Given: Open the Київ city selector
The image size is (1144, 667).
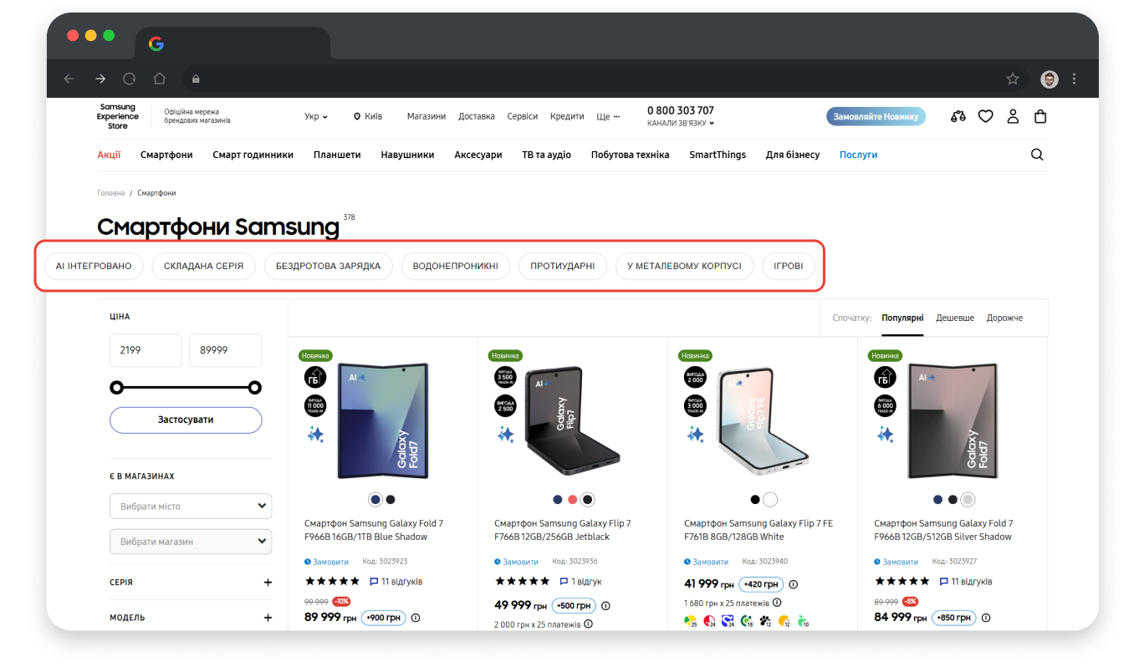Looking at the screenshot, I should (x=368, y=116).
